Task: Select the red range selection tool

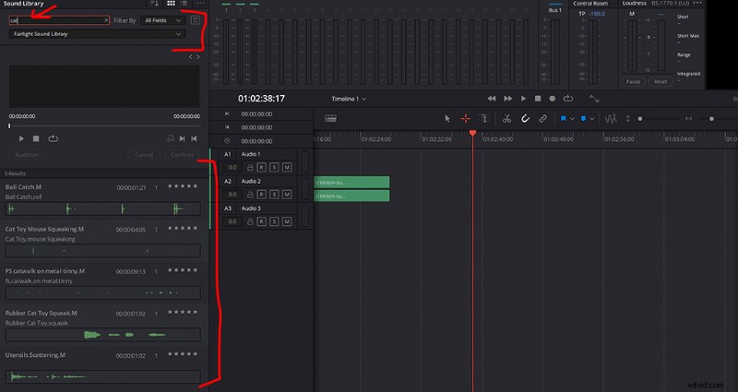Action: tap(466, 119)
